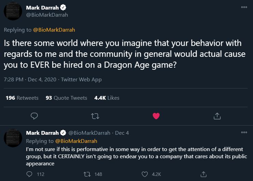Show who gave the 4.4K Likes
Image resolution: width=253 pixels, height=181 pixels.
[107, 98]
